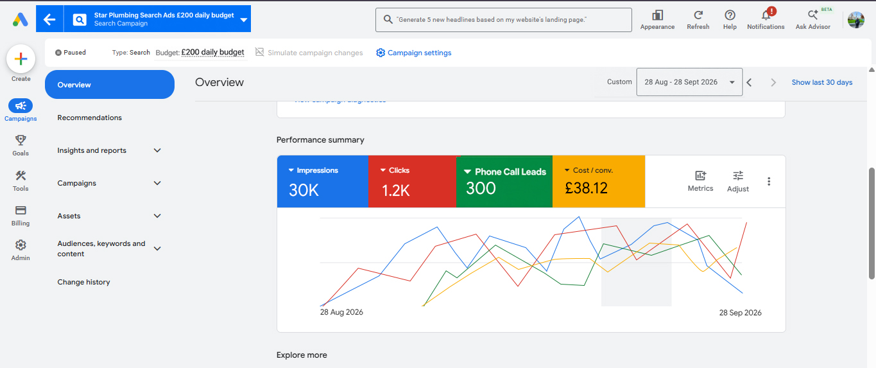The height and width of the screenshot is (368, 876).
Task: Select the Overview menu item
Action: [110, 85]
